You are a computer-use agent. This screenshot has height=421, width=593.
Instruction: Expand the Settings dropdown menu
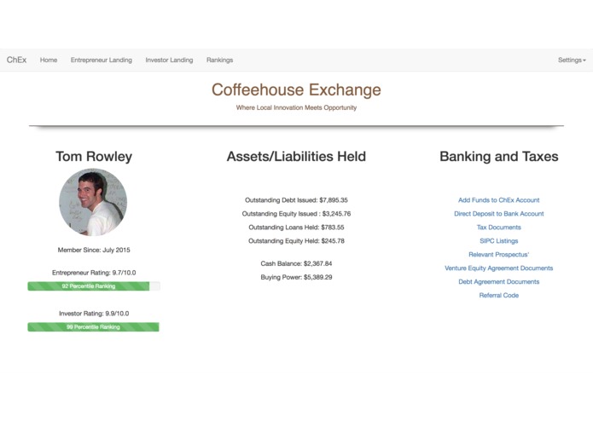pos(572,60)
